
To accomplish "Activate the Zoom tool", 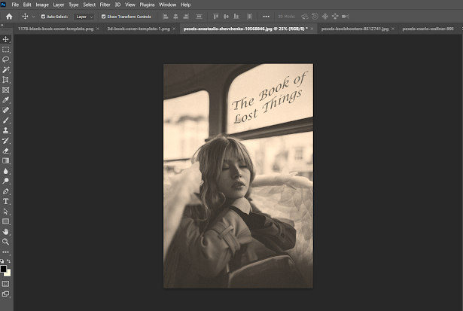I will (6, 242).
